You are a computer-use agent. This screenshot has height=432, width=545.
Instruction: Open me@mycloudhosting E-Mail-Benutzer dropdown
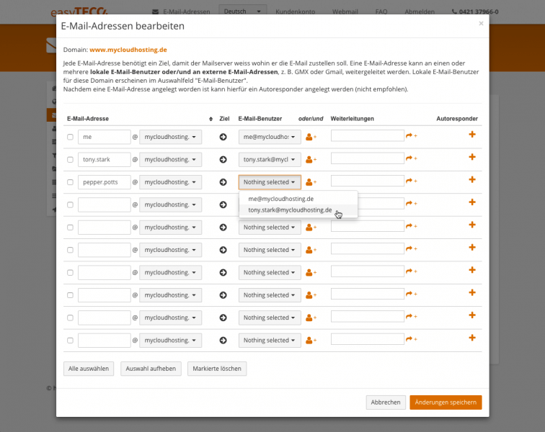click(270, 137)
